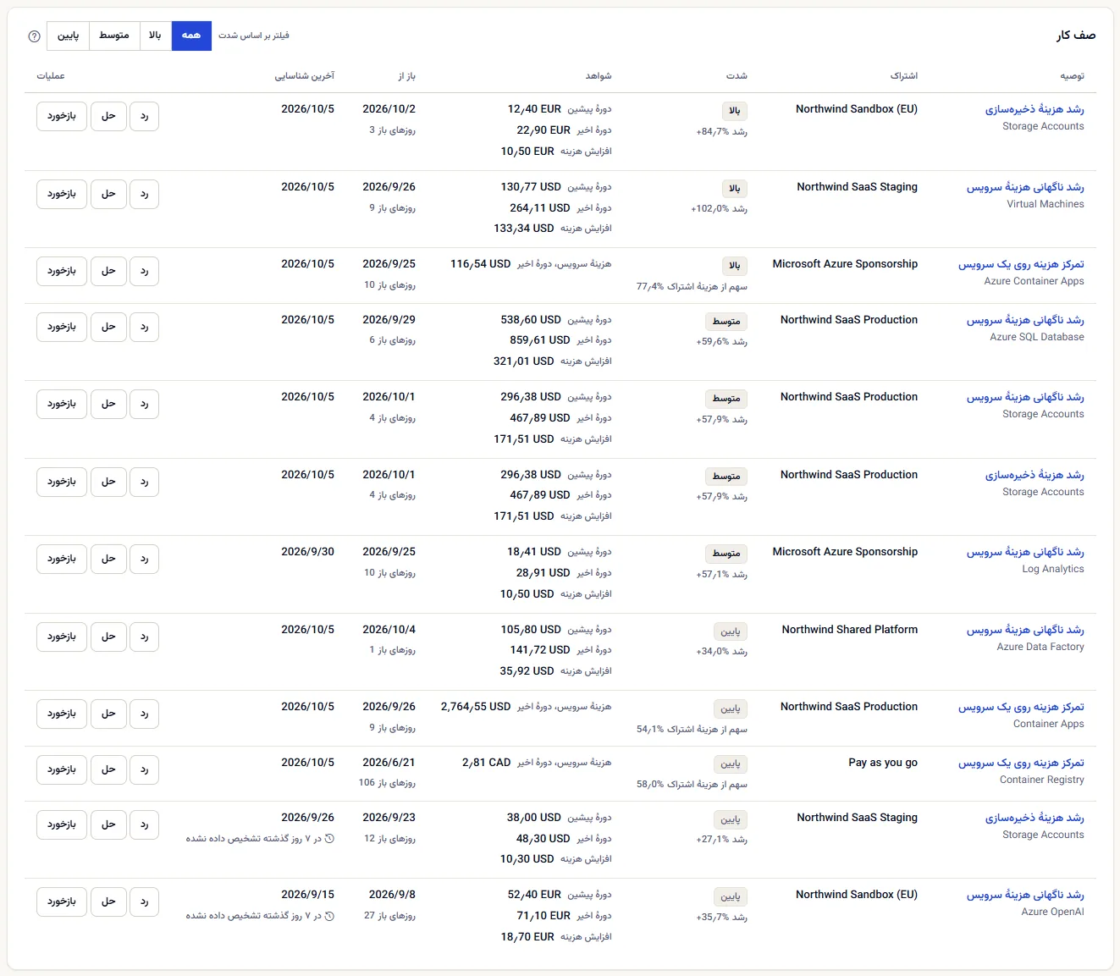This screenshot has height=976, width=1120.
Task: Click the "شواهد" column header
Action: pos(599,76)
